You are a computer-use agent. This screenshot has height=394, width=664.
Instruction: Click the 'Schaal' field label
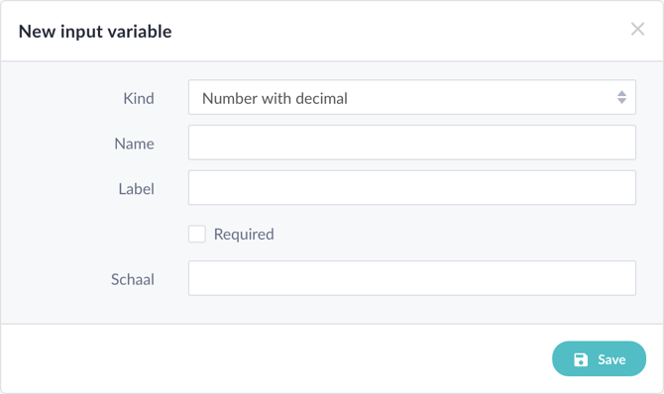[133, 279]
